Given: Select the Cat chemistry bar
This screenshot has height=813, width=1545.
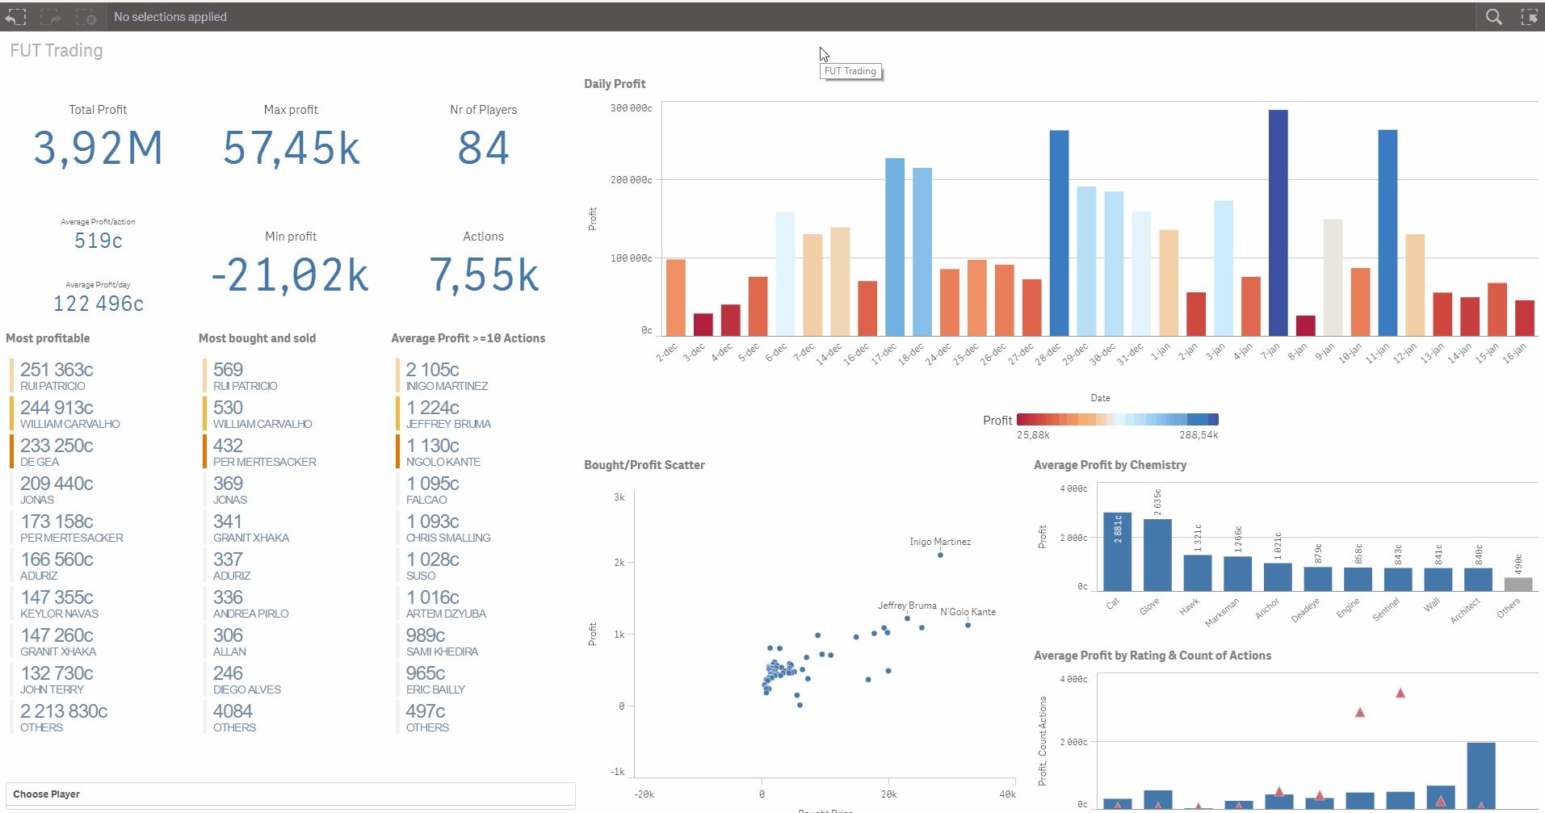Looking at the screenshot, I should tap(1117, 551).
